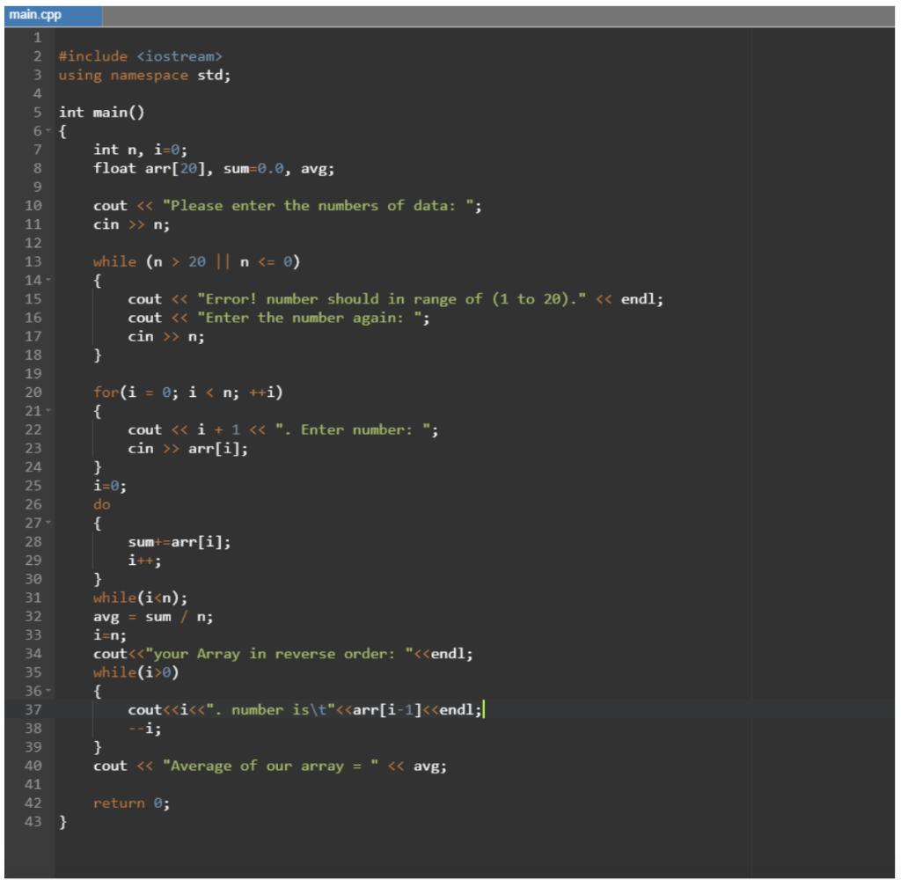
Task: Click 'while(i<n);' on line 31
Action: pos(140,598)
